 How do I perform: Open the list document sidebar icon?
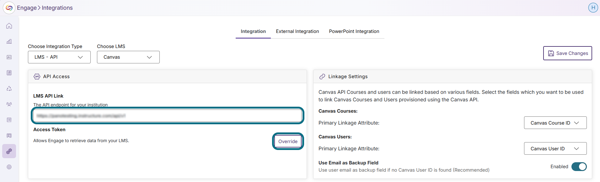(9, 120)
